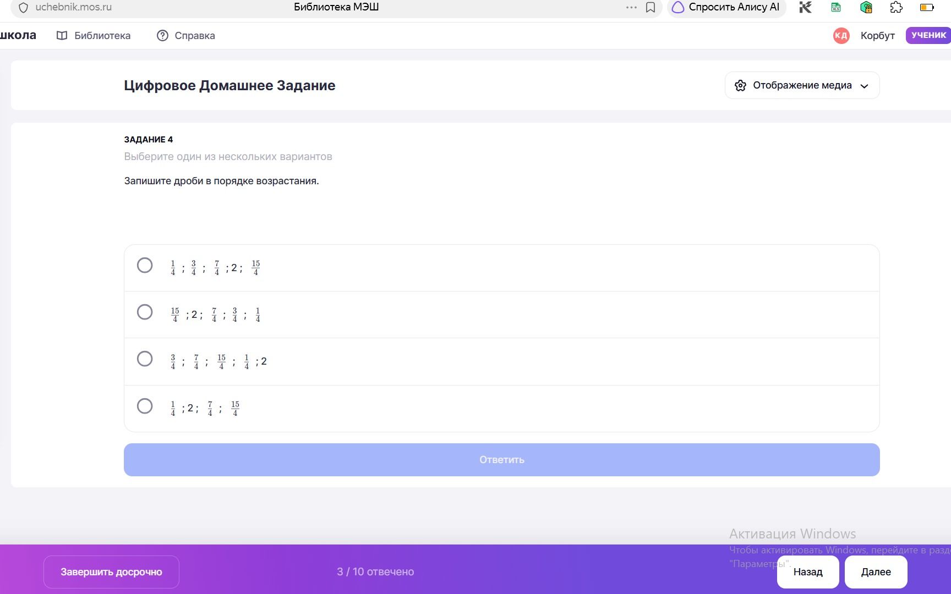Bookmark this page with the bookmark icon

pos(650,8)
